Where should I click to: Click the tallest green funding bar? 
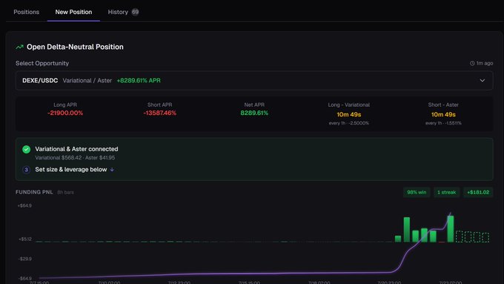[451, 228]
